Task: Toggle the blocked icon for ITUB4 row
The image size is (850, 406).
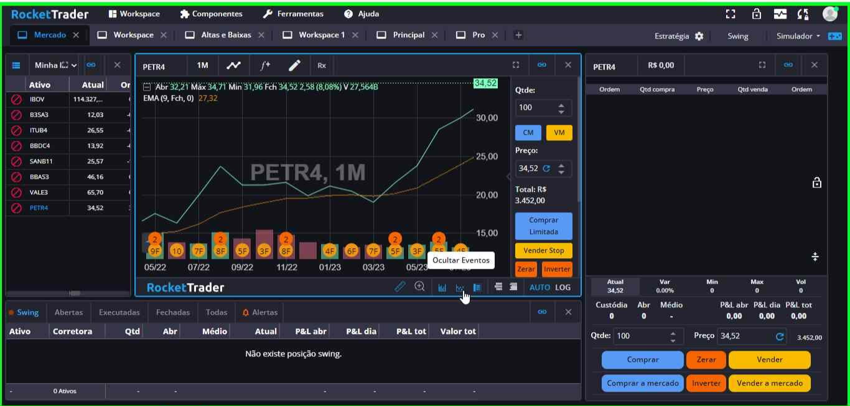Action: 17,130
